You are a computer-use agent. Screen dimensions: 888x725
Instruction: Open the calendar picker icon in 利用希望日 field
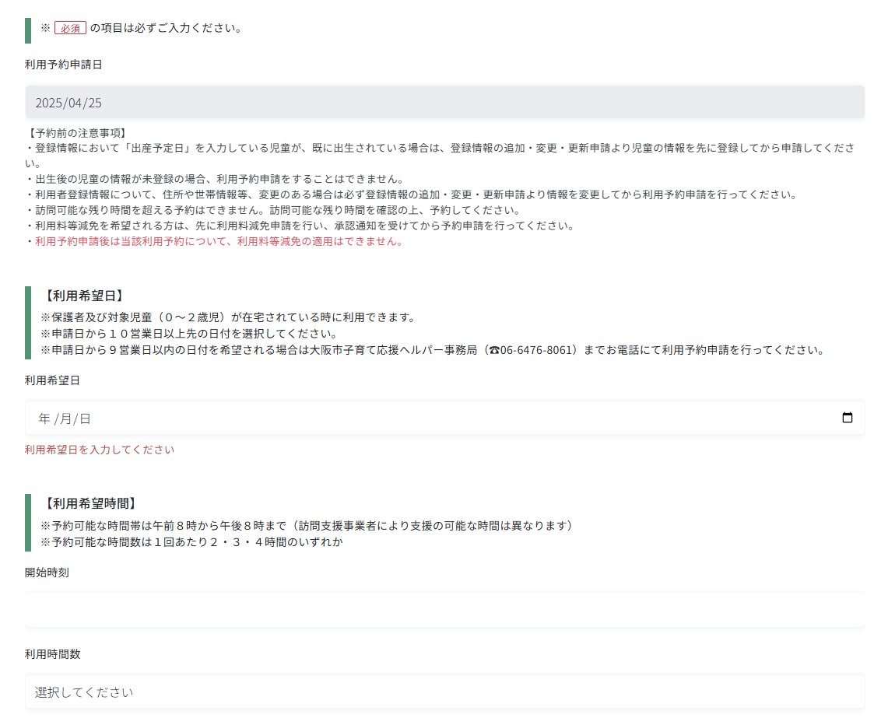848,418
